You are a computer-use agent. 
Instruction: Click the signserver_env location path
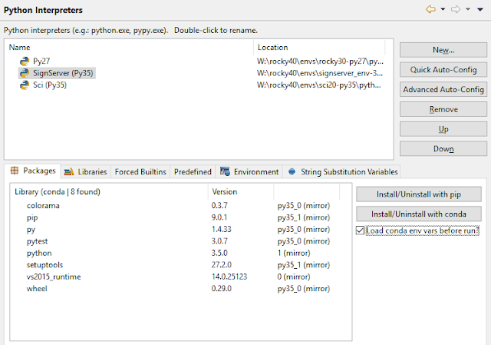[x=319, y=73]
